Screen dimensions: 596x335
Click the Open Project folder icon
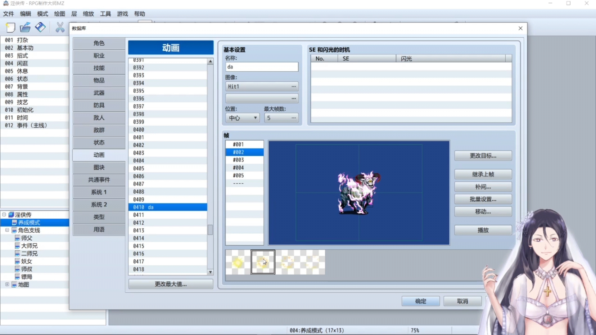click(x=25, y=28)
